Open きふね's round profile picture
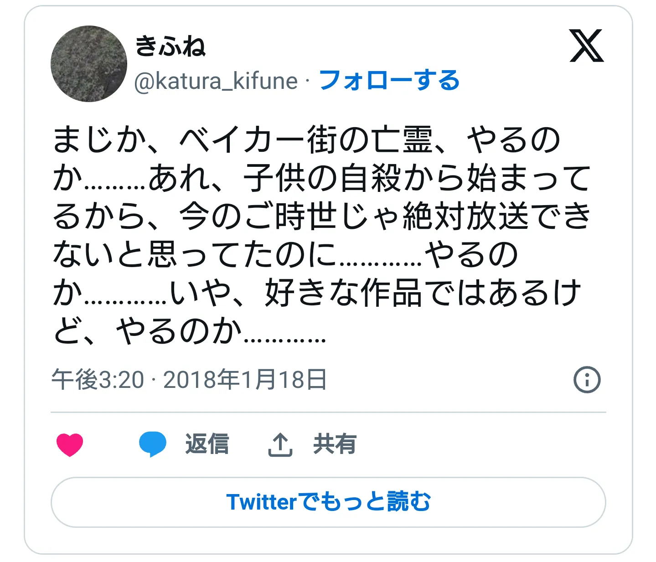The height and width of the screenshot is (562, 656). [89, 64]
